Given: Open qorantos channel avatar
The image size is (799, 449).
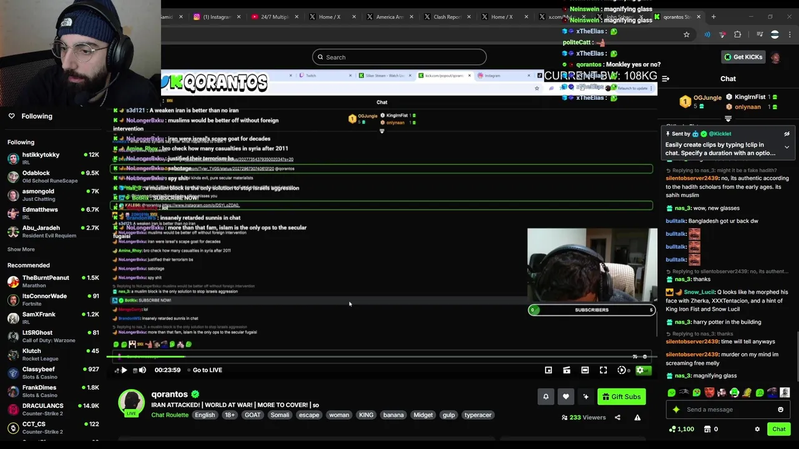Looking at the screenshot, I should click(132, 403).
